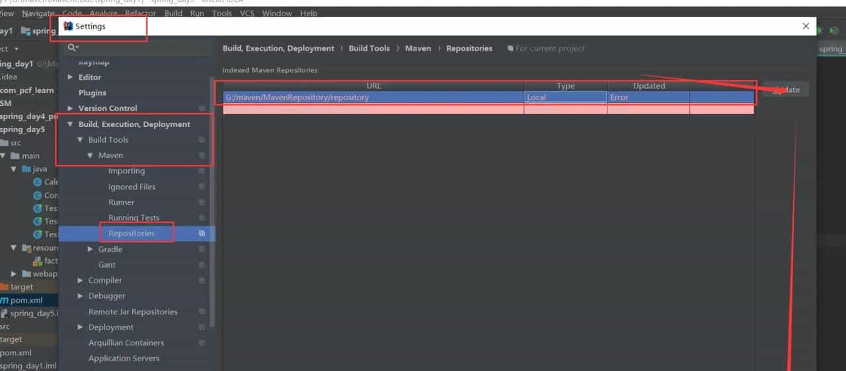Collapse the Build, Execution, Deployment section
This screenshot has height=371, width=846.
(x=71, y=124)
